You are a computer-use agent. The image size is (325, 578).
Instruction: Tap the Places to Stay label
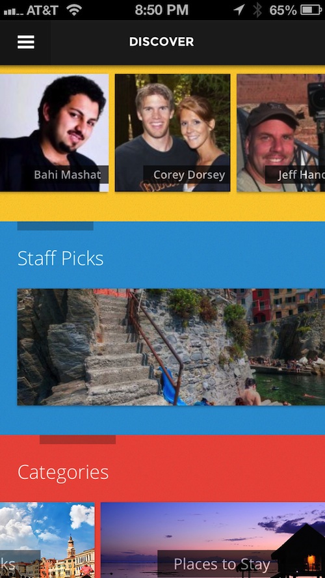pos(222,564)
